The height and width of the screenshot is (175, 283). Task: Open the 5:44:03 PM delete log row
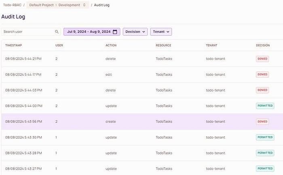pyautogui.click(x=142, y=90)
